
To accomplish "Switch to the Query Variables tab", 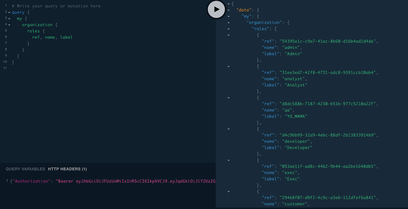I will click(x=25, y=169).
